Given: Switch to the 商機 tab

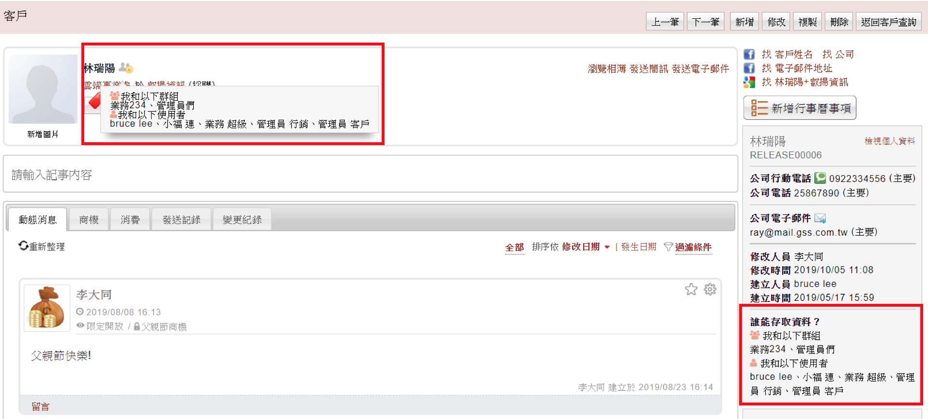Looking at the screenshot, I should (x=89, y=220).
